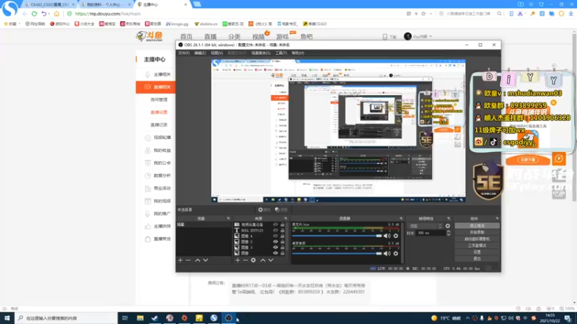The image size is (577, 324).
Task: Remove scene using the minus icon in scenes panel
Action: [188, 260]
